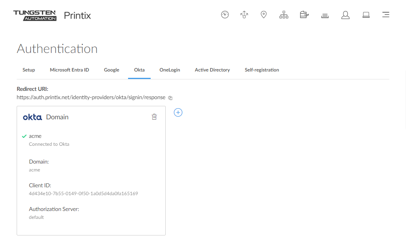This screenshot has height=241, width=406.
Task: Open the Dashboard gauge icon
Action: point(225,15)
